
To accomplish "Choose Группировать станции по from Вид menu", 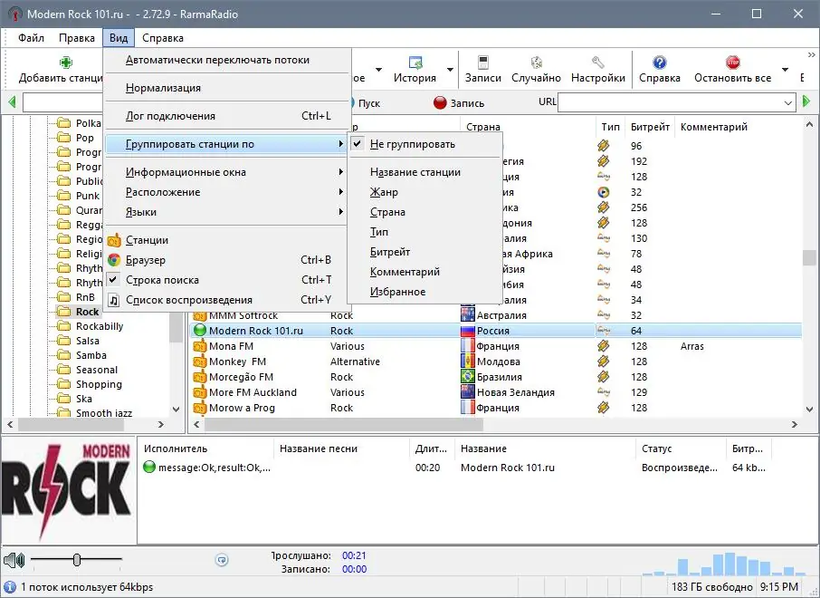I will click(190, 143).
